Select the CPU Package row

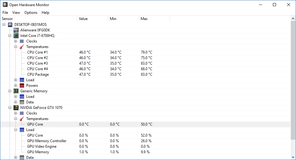click(x=145, y=74)
